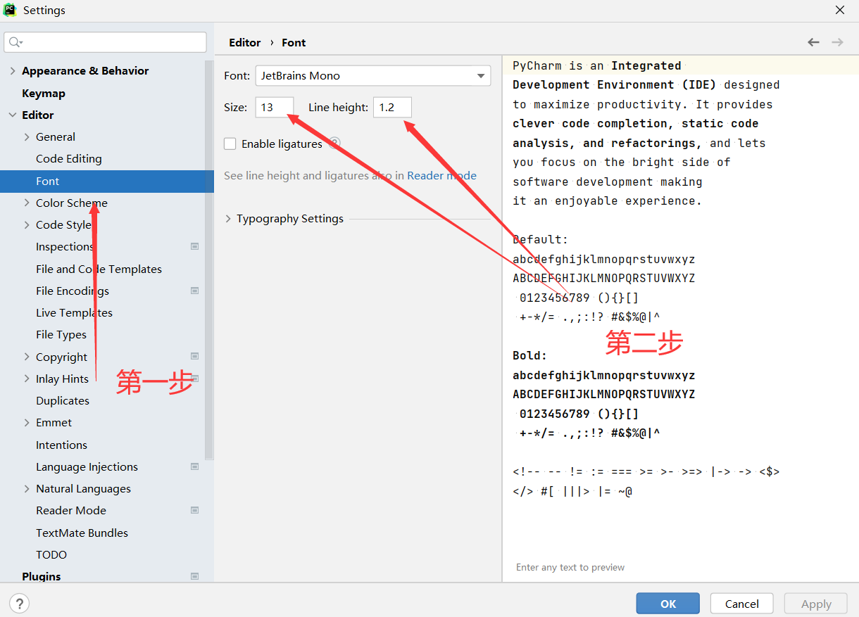Open the Font dropdown JetBrains Mono

click(x=373, y=75)
